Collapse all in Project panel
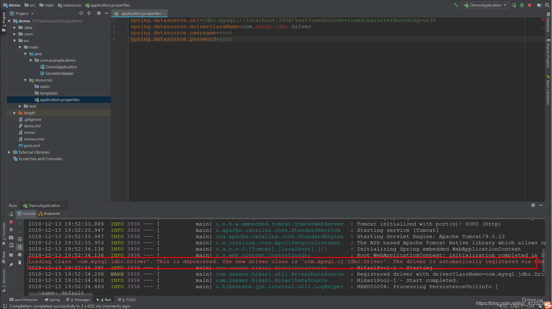This screenshot has height=309, width=552. (89, 13)
